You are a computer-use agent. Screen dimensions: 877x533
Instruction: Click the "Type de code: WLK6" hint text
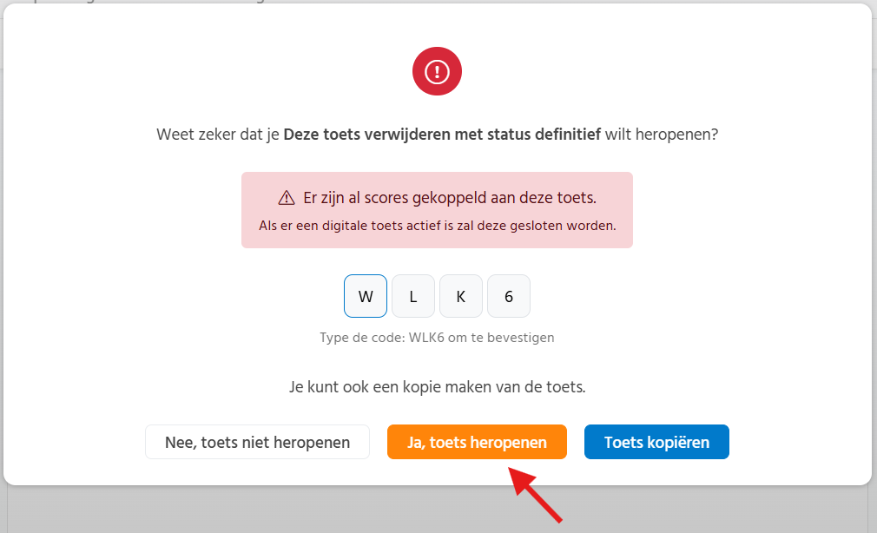click(x=437, y=338)
